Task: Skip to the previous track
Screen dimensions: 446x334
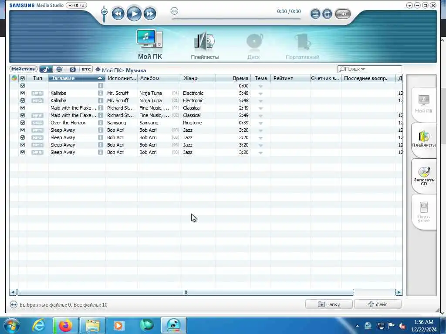Action: tap(118, 13)
